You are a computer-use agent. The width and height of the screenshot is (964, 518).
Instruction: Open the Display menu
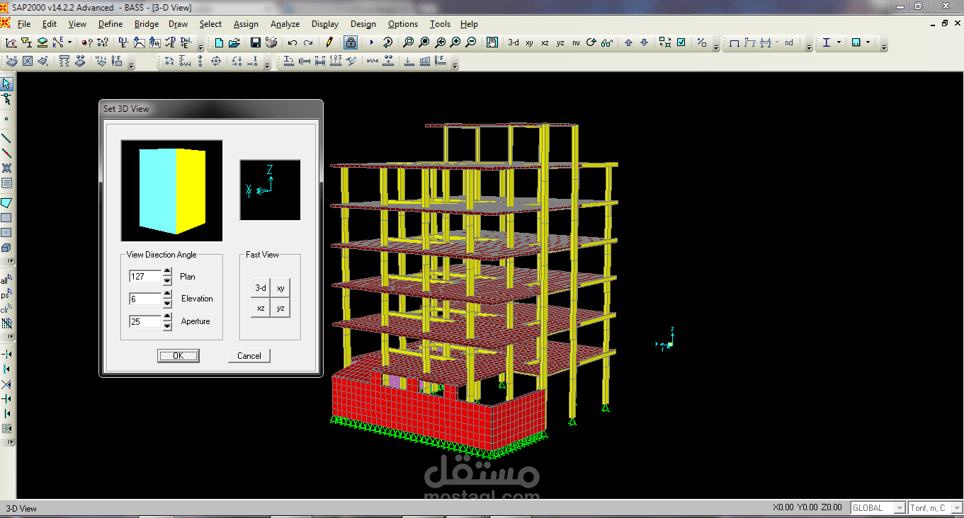[325, 24]
